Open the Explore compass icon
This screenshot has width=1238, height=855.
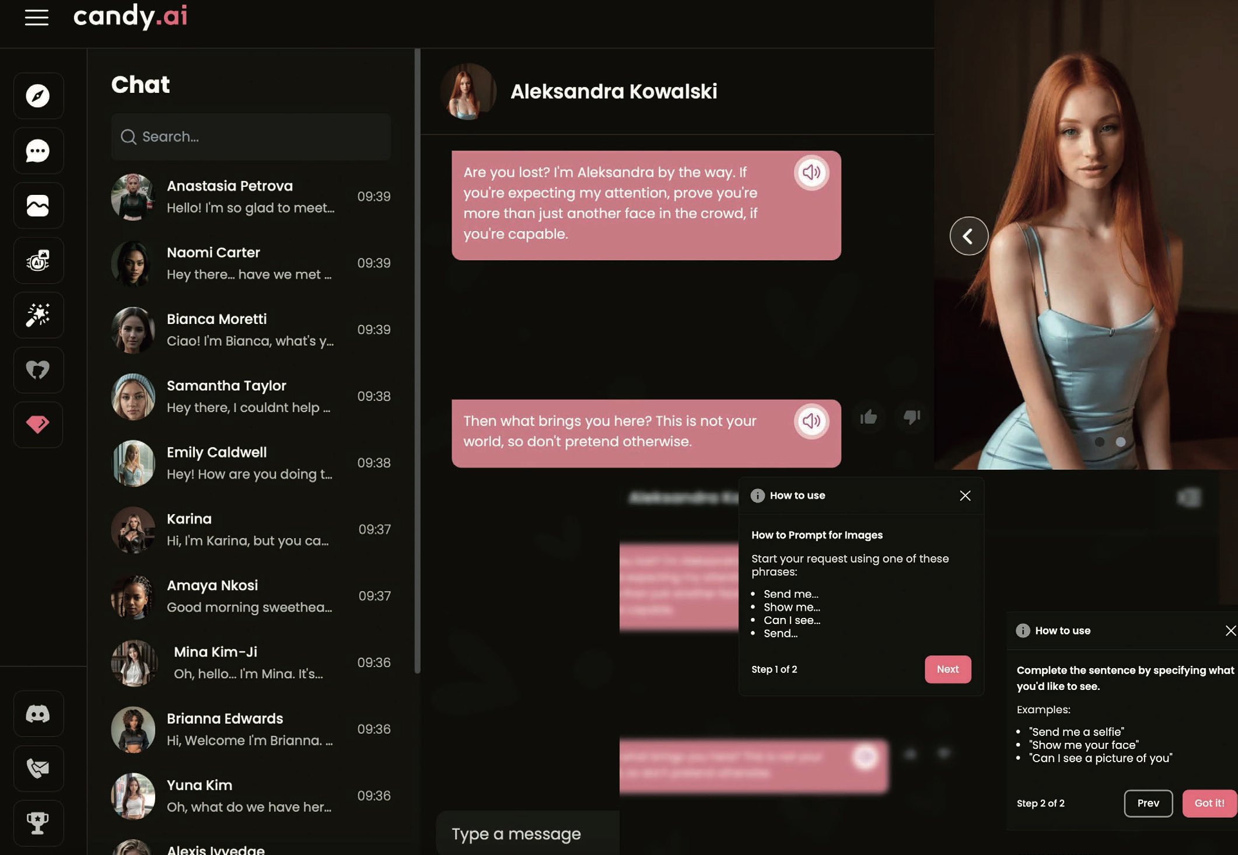pos(38,96)
